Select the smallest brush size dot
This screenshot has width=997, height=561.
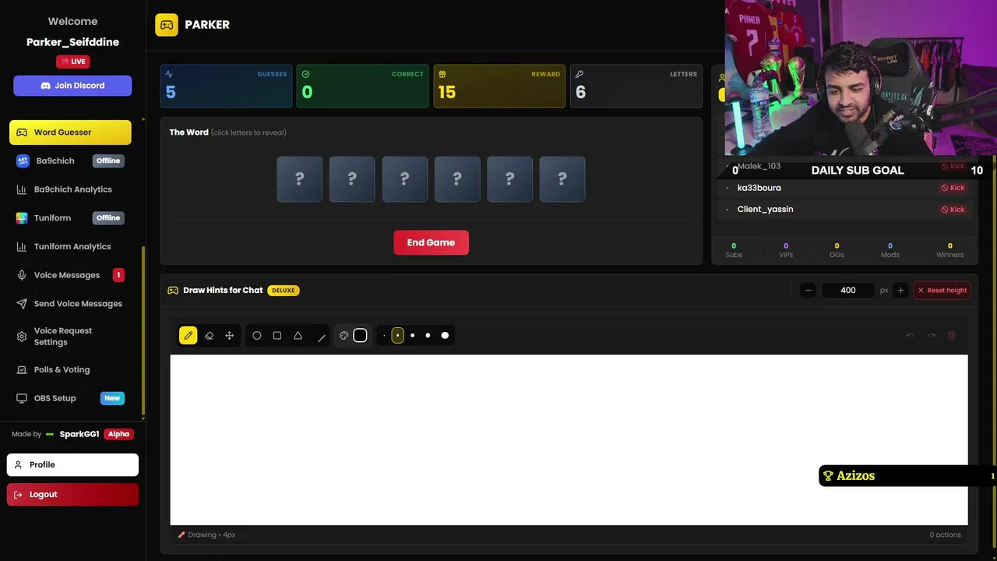(x=384, y=336)
